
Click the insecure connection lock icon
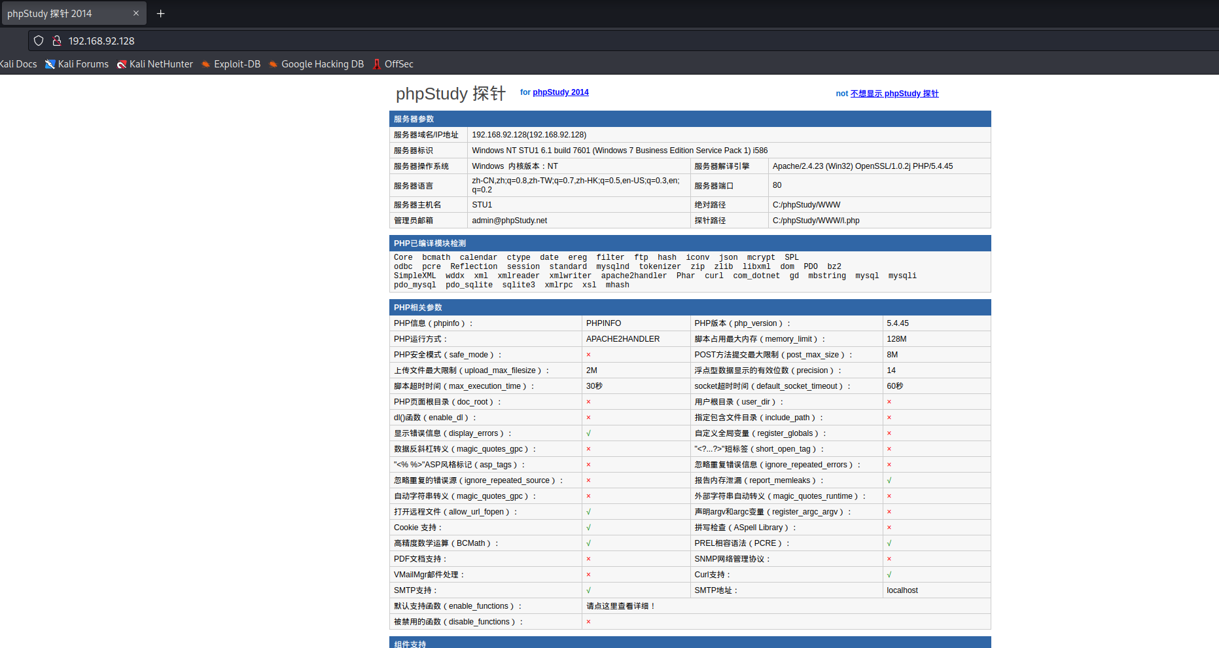point(57,41)
